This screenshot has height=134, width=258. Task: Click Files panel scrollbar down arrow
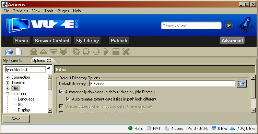pyautogui.click(x=254, y=110)
